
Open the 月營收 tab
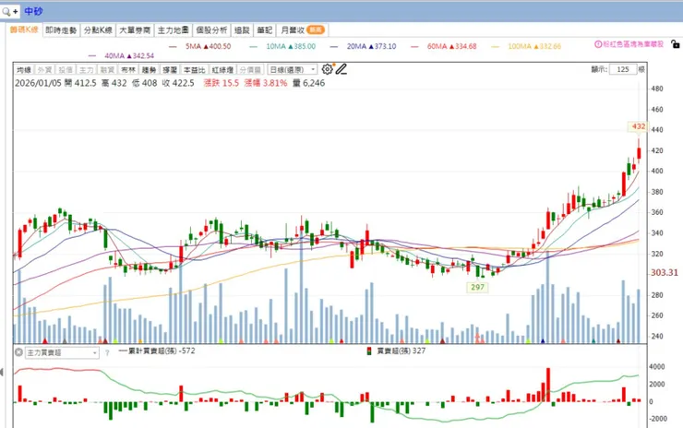click(x=302, y=30)
